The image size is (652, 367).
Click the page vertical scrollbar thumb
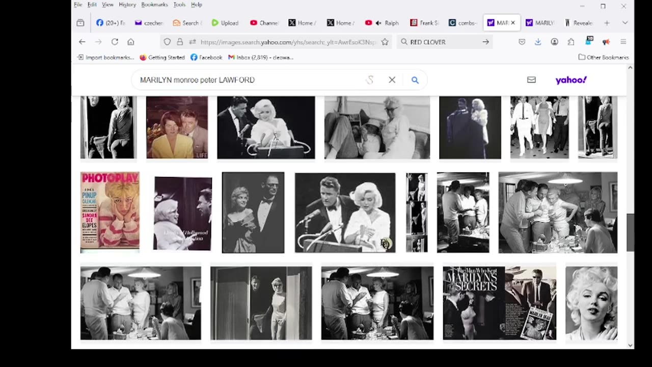630,232
